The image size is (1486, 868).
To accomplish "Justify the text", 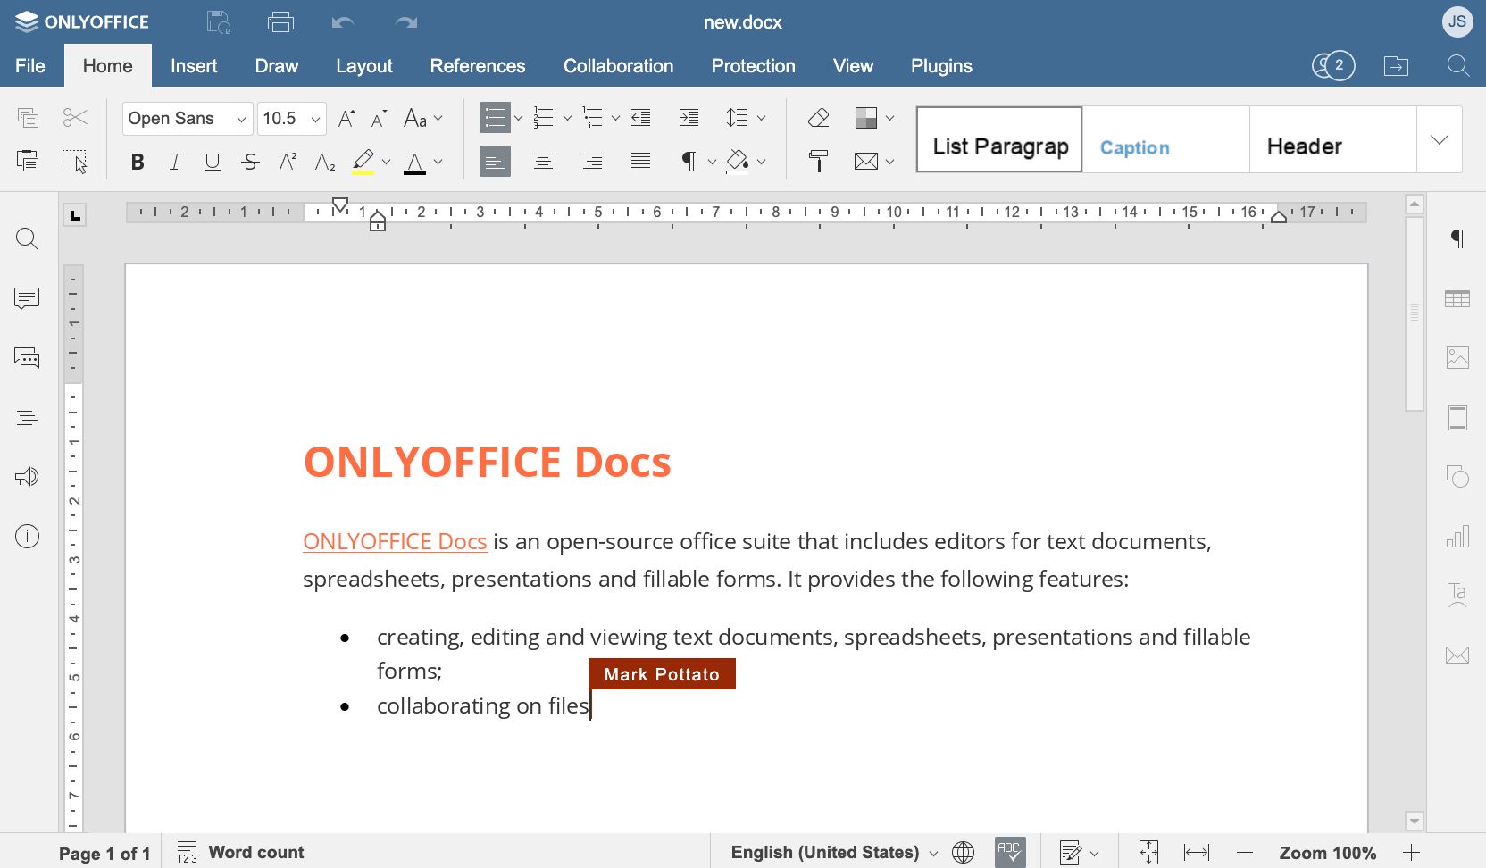I will tap(640, 161).
